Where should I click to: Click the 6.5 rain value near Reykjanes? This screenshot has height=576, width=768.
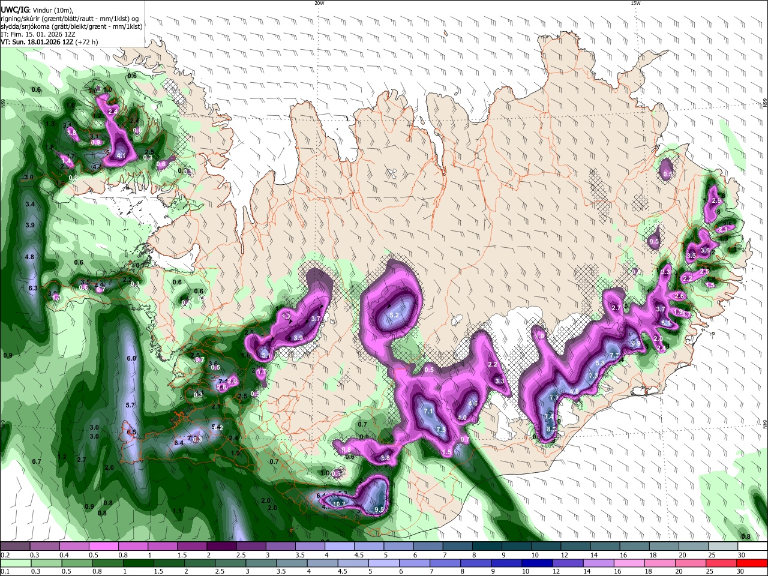[132, 432]
